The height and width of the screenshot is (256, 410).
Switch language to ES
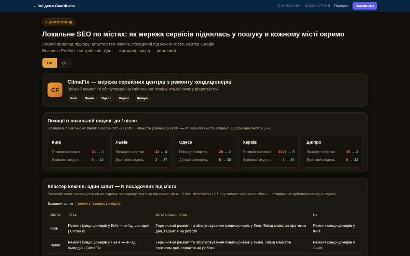64,63
